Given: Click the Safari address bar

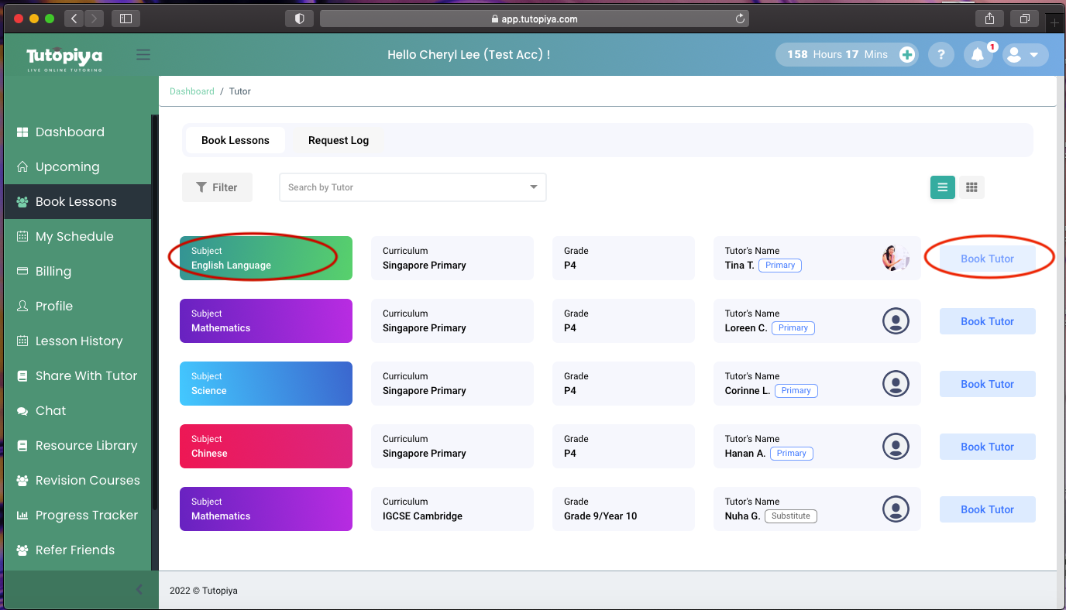Looking at the screenshot, I should click(535, 19).
